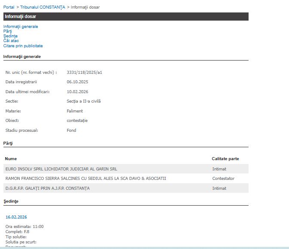
Task: Click the case number 3331/118/2025/a1
Action: click(x=84, y=73)
